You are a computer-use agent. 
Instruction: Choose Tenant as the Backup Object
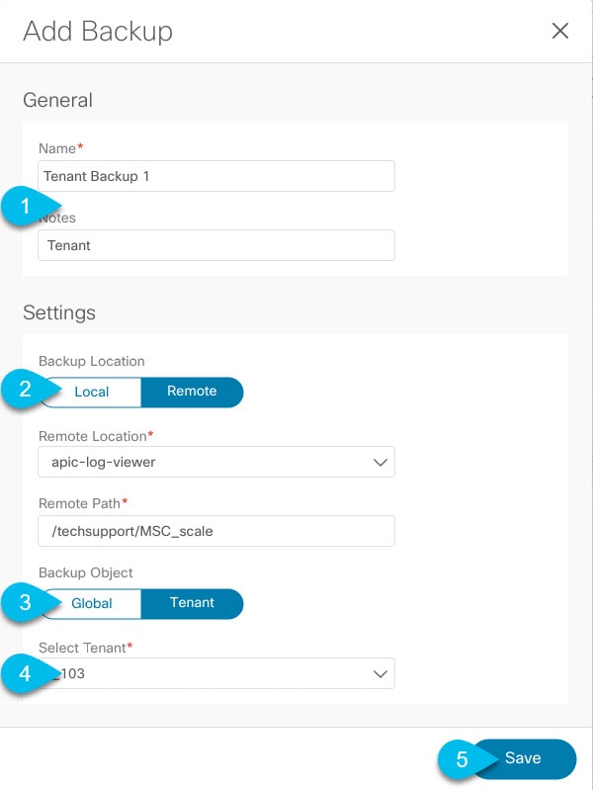(x=192, y=603)
